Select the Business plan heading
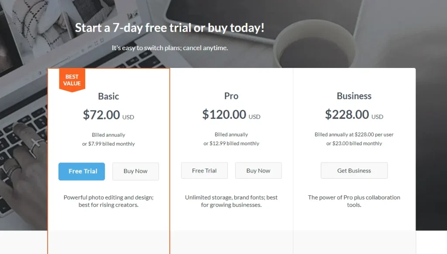This screenshot has width=447, height=254. pos(354,96)
